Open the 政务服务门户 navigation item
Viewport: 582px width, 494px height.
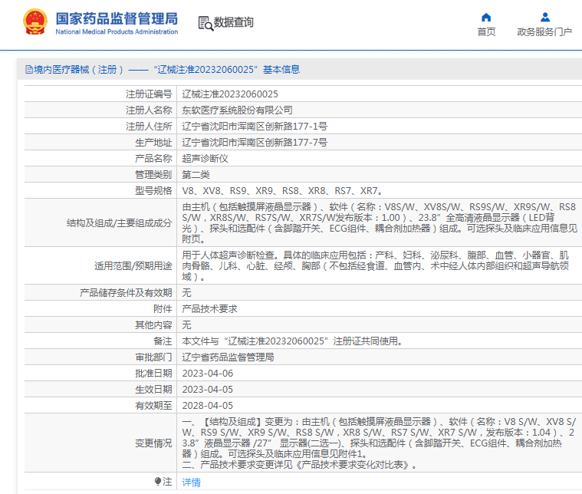[544, 32]
